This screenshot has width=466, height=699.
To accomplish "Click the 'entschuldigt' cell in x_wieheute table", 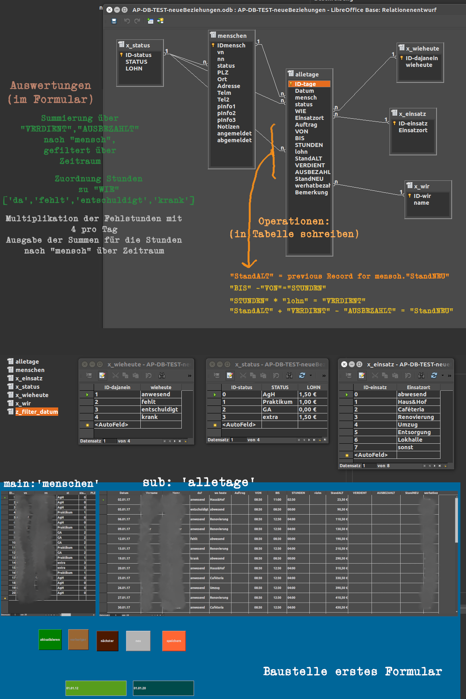I will point(161,409).
